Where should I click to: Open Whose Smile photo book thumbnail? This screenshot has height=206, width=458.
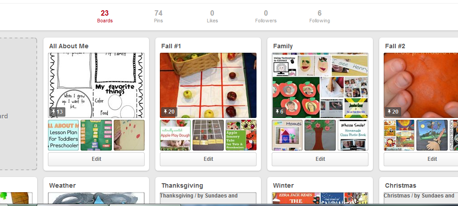pos(353,135)
